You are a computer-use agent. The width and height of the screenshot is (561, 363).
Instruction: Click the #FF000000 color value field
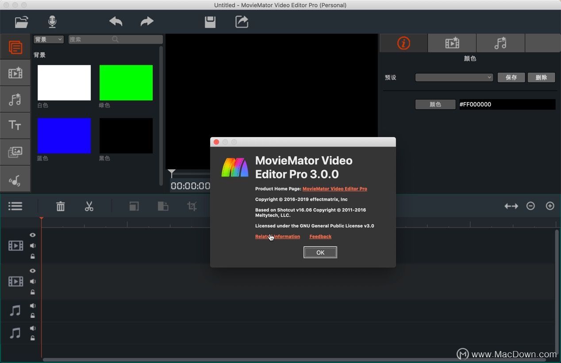coord(507,104)
